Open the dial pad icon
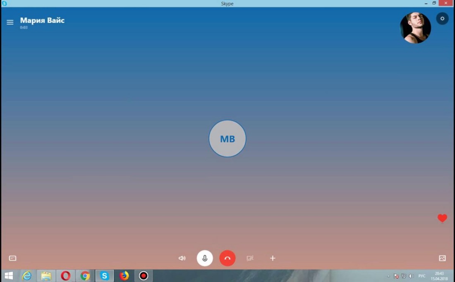Viewport: 455px width, 282px height. pyautogui.click(x=13, y=258)
